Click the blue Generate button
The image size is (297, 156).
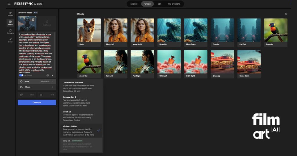(x=37, y=102)
